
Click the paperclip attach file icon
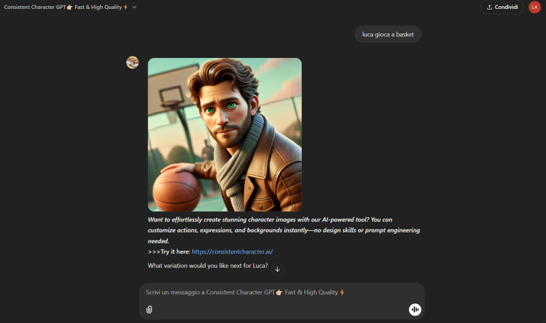149,309
